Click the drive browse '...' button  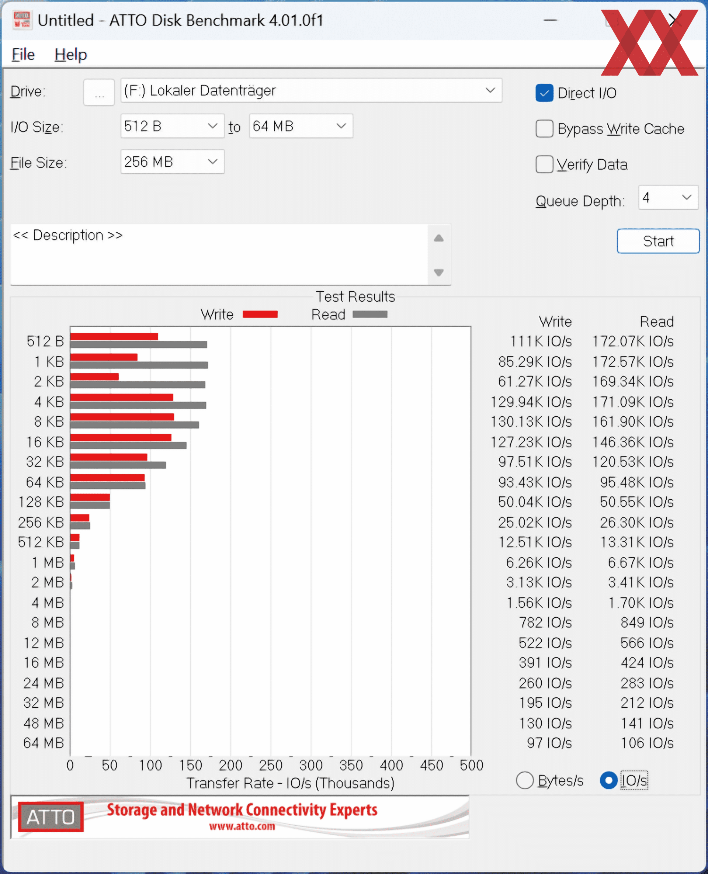(x=99, y=93)
